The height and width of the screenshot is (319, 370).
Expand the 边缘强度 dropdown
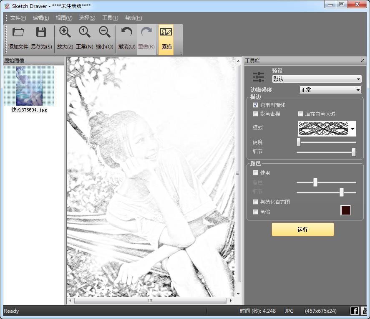[x=330, y=90]
